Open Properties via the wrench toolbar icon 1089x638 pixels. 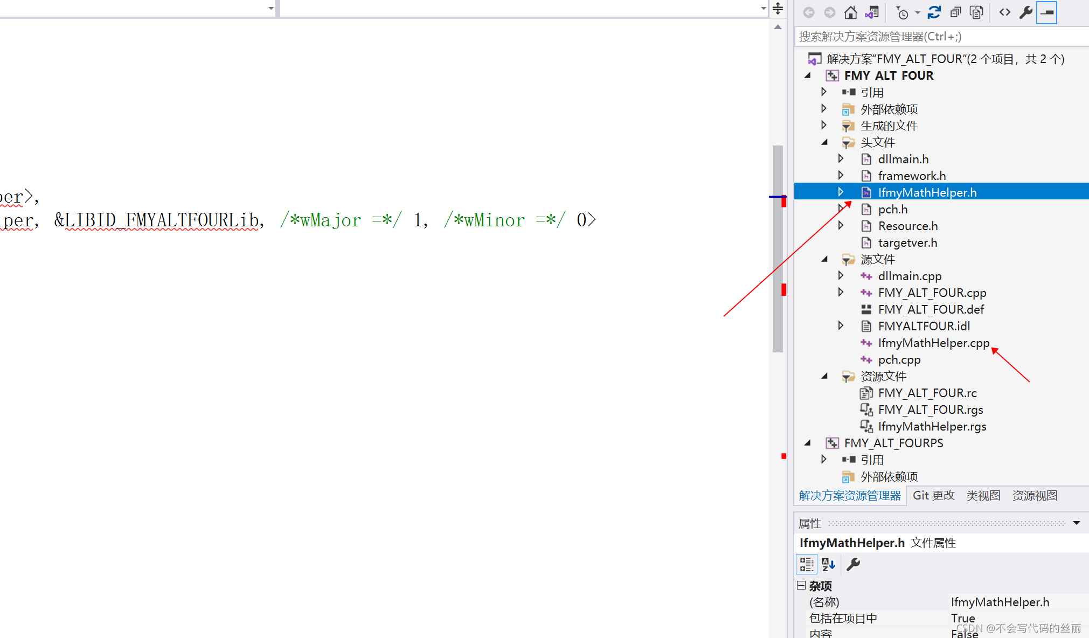1026,12
